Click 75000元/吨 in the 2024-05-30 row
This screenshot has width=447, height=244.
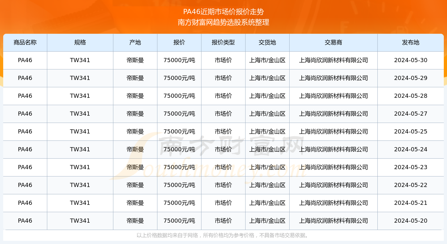(179, 60)
